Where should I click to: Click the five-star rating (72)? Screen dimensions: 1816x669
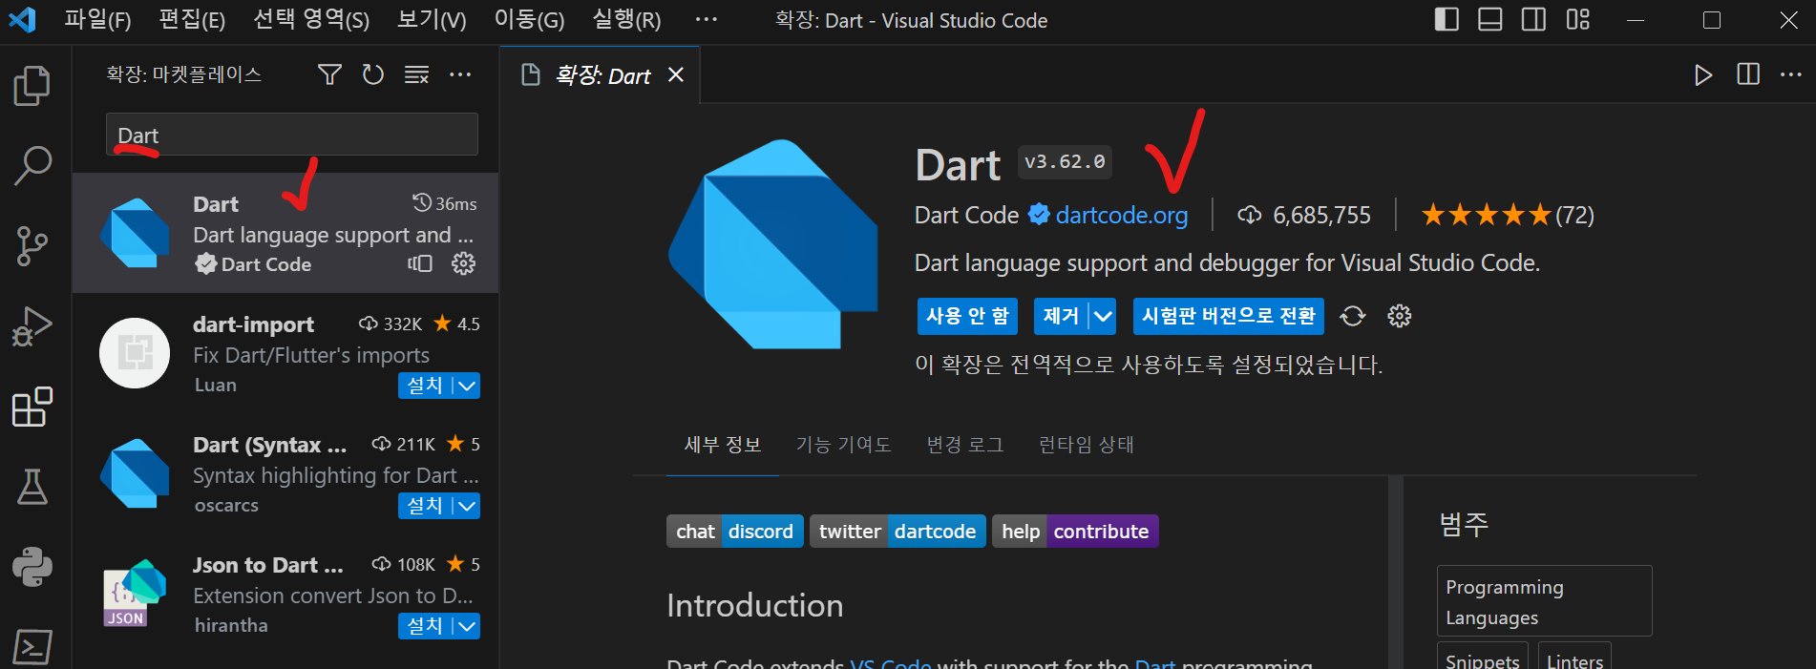click(1508, 216)
